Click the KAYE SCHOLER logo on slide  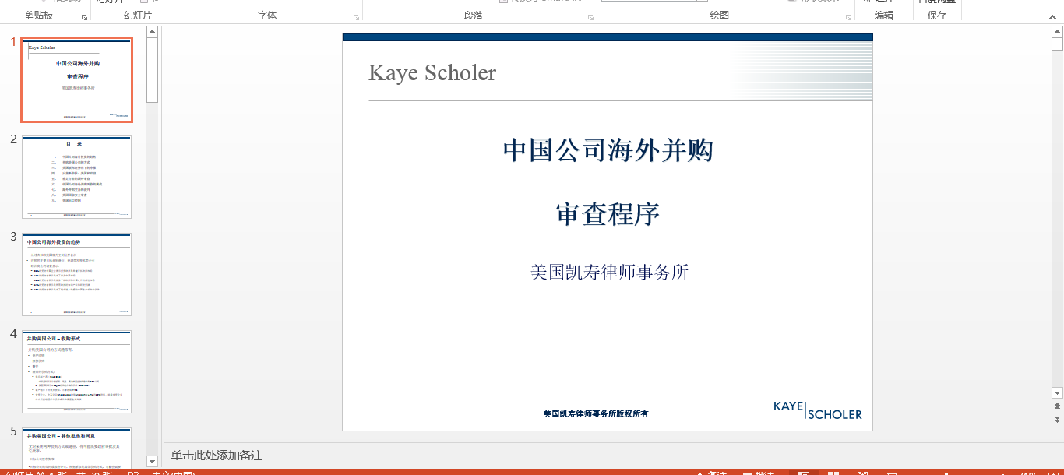tap(818, 410)
